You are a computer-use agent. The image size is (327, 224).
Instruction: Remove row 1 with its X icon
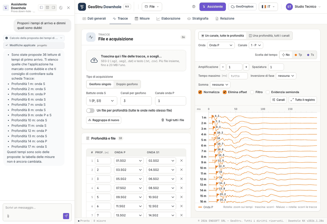[181, 161]
